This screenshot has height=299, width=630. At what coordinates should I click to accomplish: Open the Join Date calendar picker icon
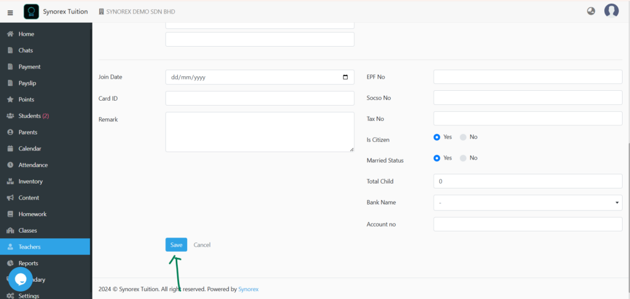[x=345, y=77]
